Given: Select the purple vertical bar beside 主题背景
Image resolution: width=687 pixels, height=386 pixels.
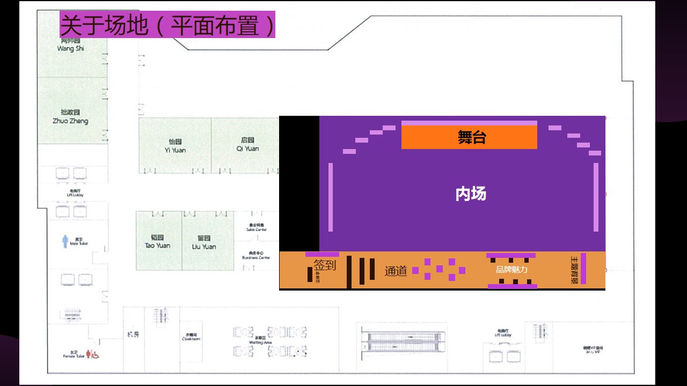Looking at the screenshot, I should [583, 268].
